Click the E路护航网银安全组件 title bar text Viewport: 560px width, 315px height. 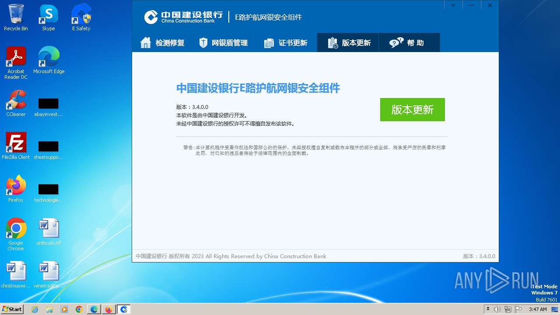(269, 17)
